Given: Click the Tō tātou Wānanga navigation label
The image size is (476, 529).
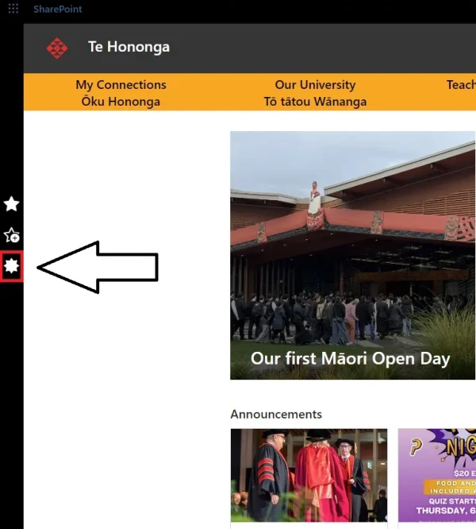Looking at the screenshot, I should [315, 102].
